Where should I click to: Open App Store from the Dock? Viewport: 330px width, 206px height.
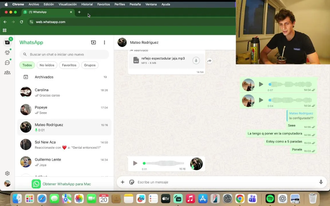coord(203,199)
